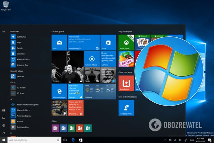Open the USA TODAY tile

108,75
